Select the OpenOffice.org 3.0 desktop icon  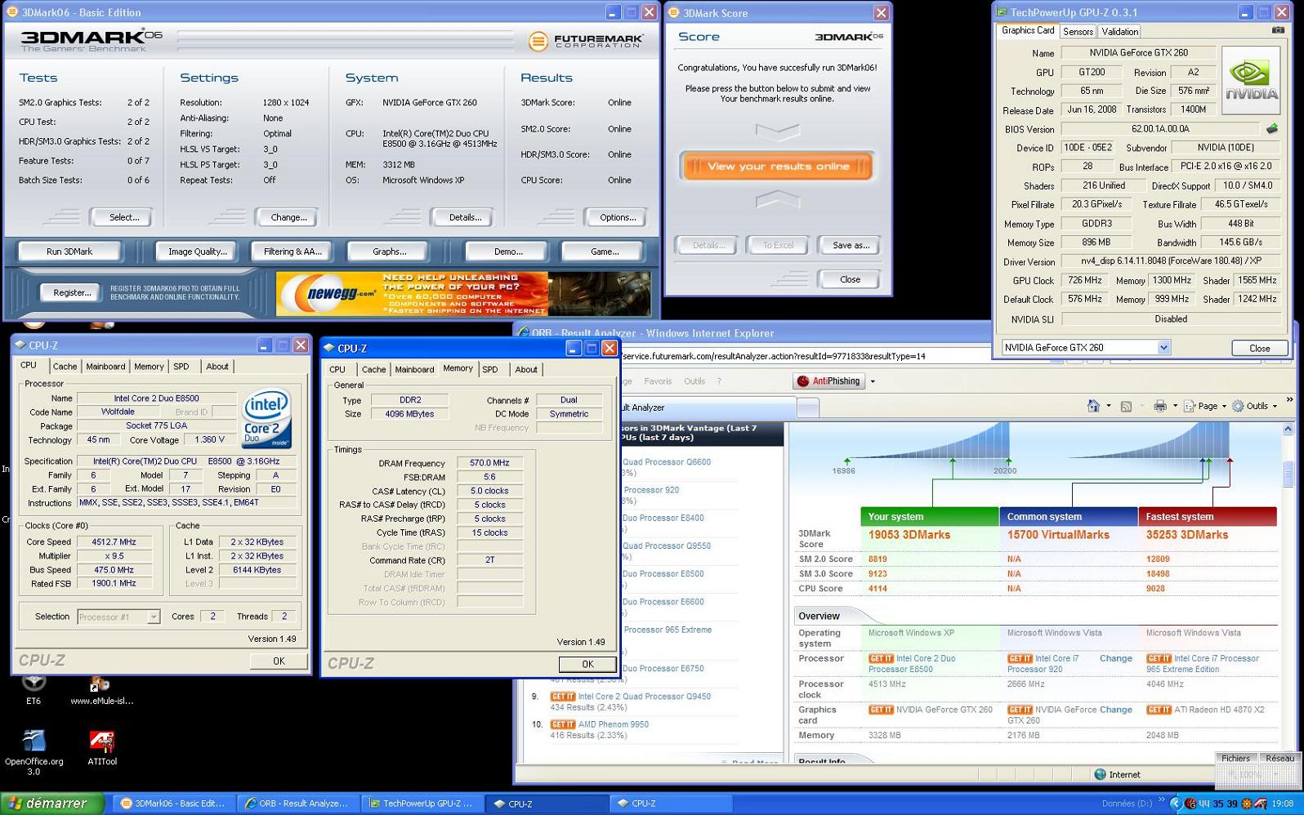point(33,752)
